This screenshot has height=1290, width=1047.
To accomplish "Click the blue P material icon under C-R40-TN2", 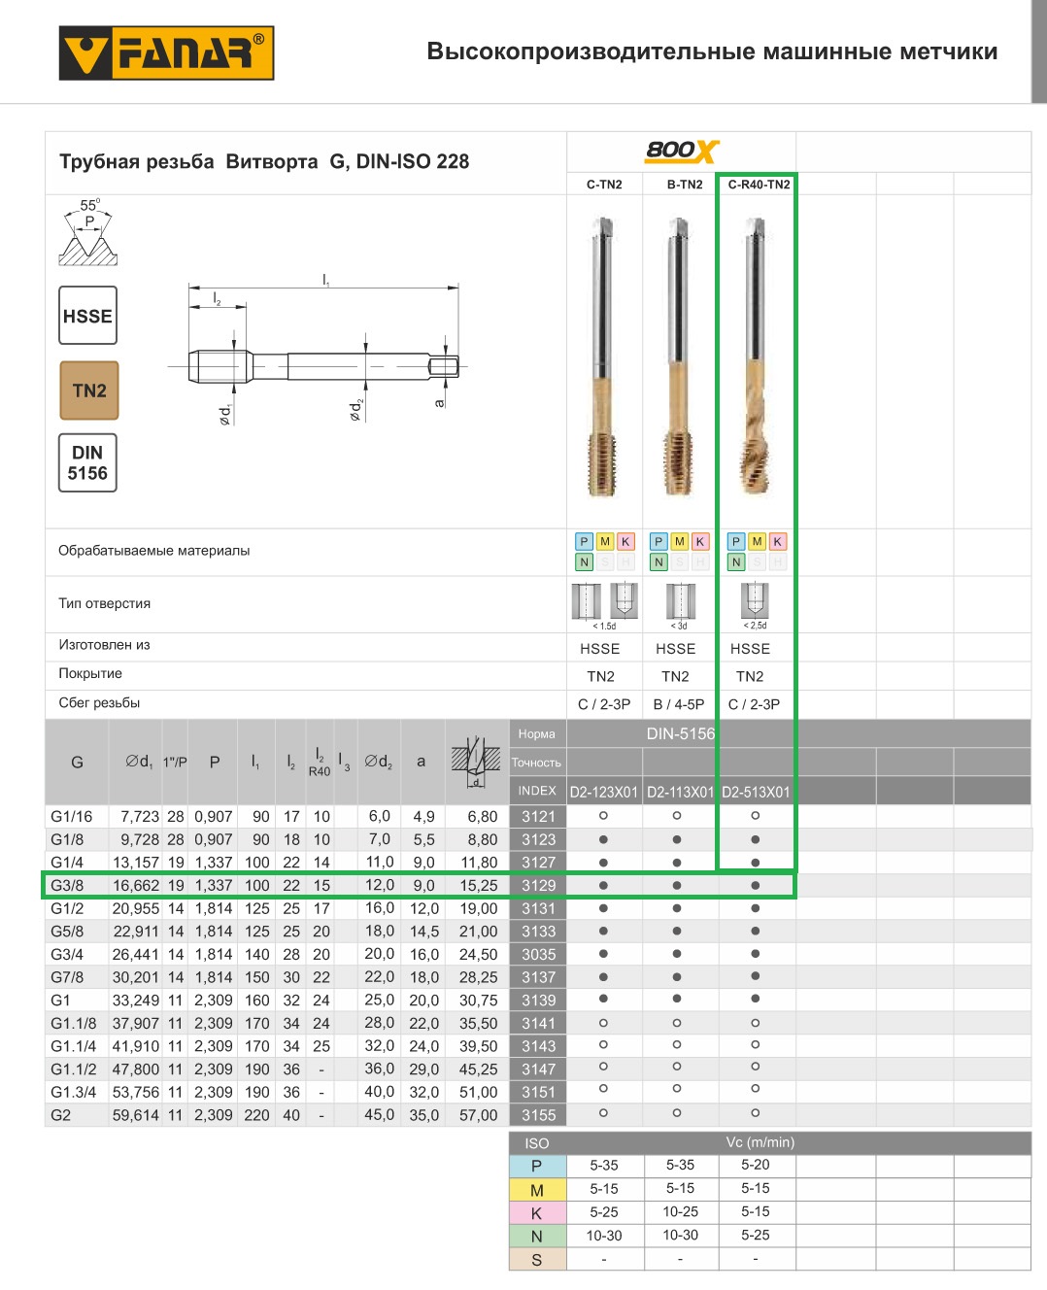I will point(736,542).
